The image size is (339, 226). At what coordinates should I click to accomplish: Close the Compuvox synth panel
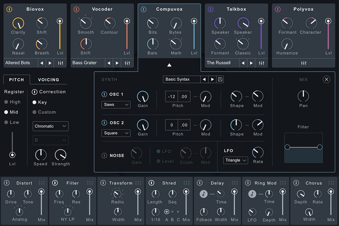coord(326,79)
